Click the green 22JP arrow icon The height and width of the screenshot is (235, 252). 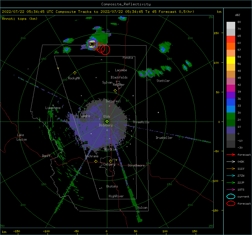pos(231,182)
